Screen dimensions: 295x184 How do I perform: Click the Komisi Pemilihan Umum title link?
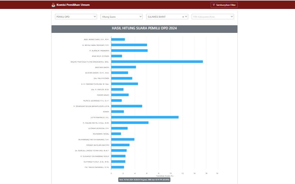73,5
